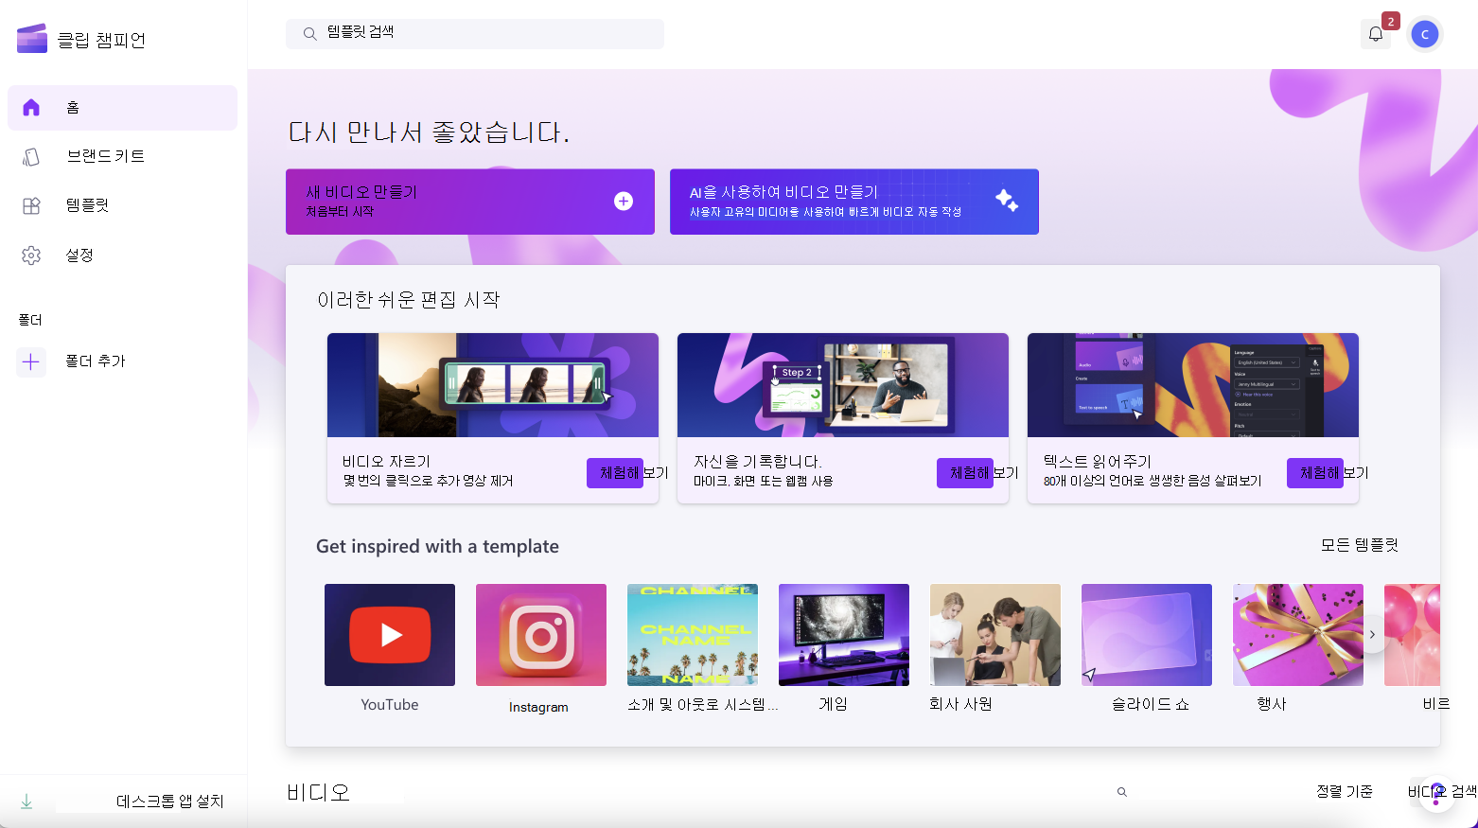The height and width of the screenshot is (828, 1478).
Task: Click the YouTube label text
Action: pos(390,705)
